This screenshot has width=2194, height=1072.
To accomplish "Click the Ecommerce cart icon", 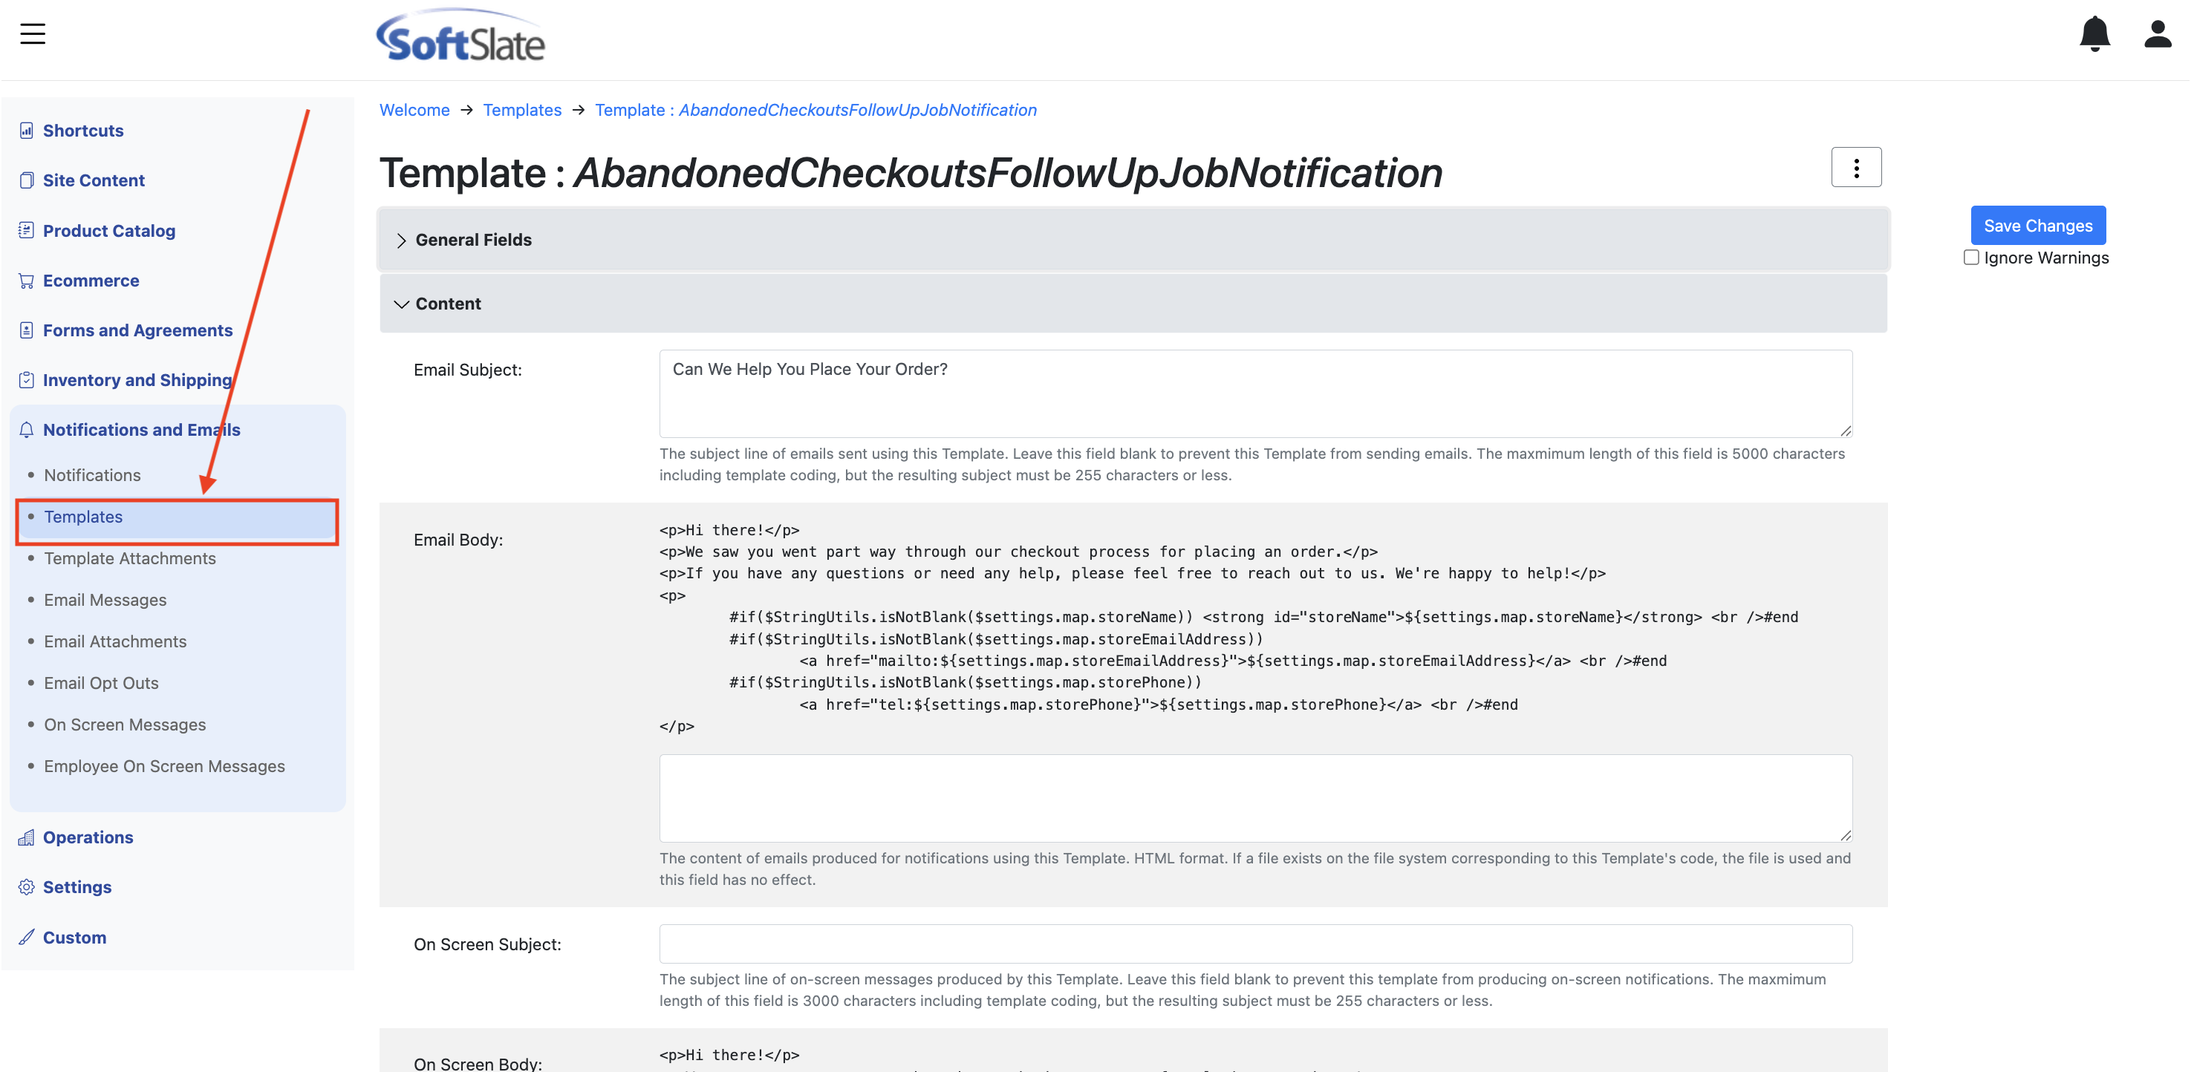I will point(27,281).
